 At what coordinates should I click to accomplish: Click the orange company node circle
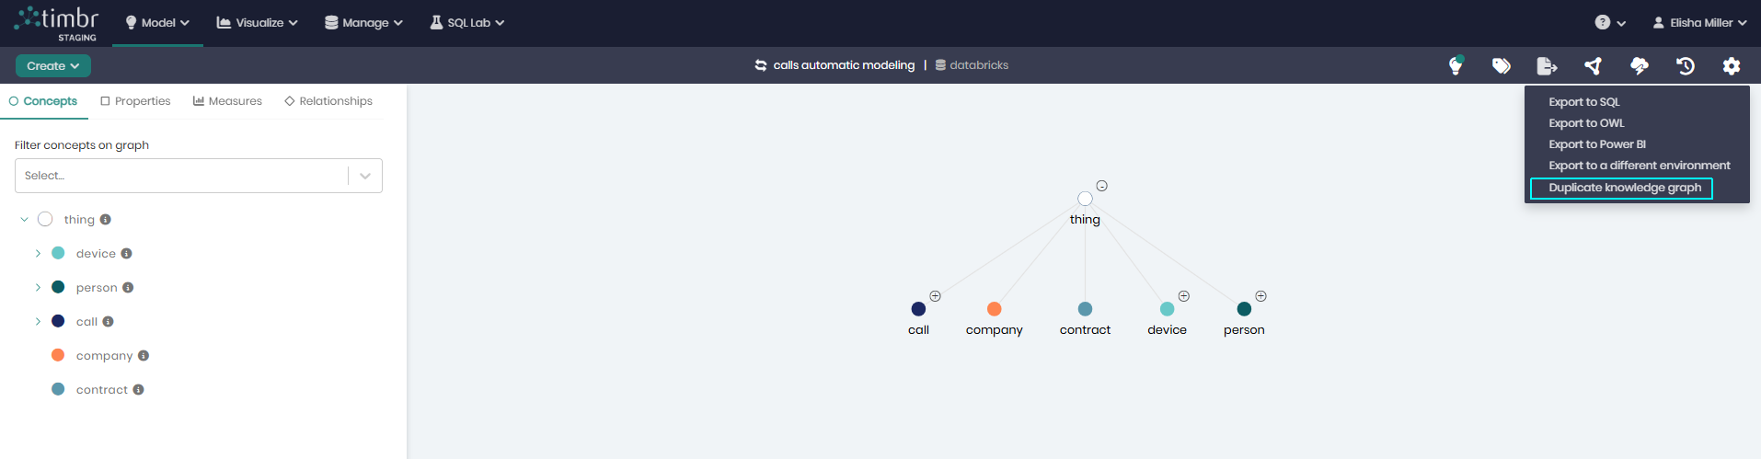pyautogui.click(x=994, y=309)
